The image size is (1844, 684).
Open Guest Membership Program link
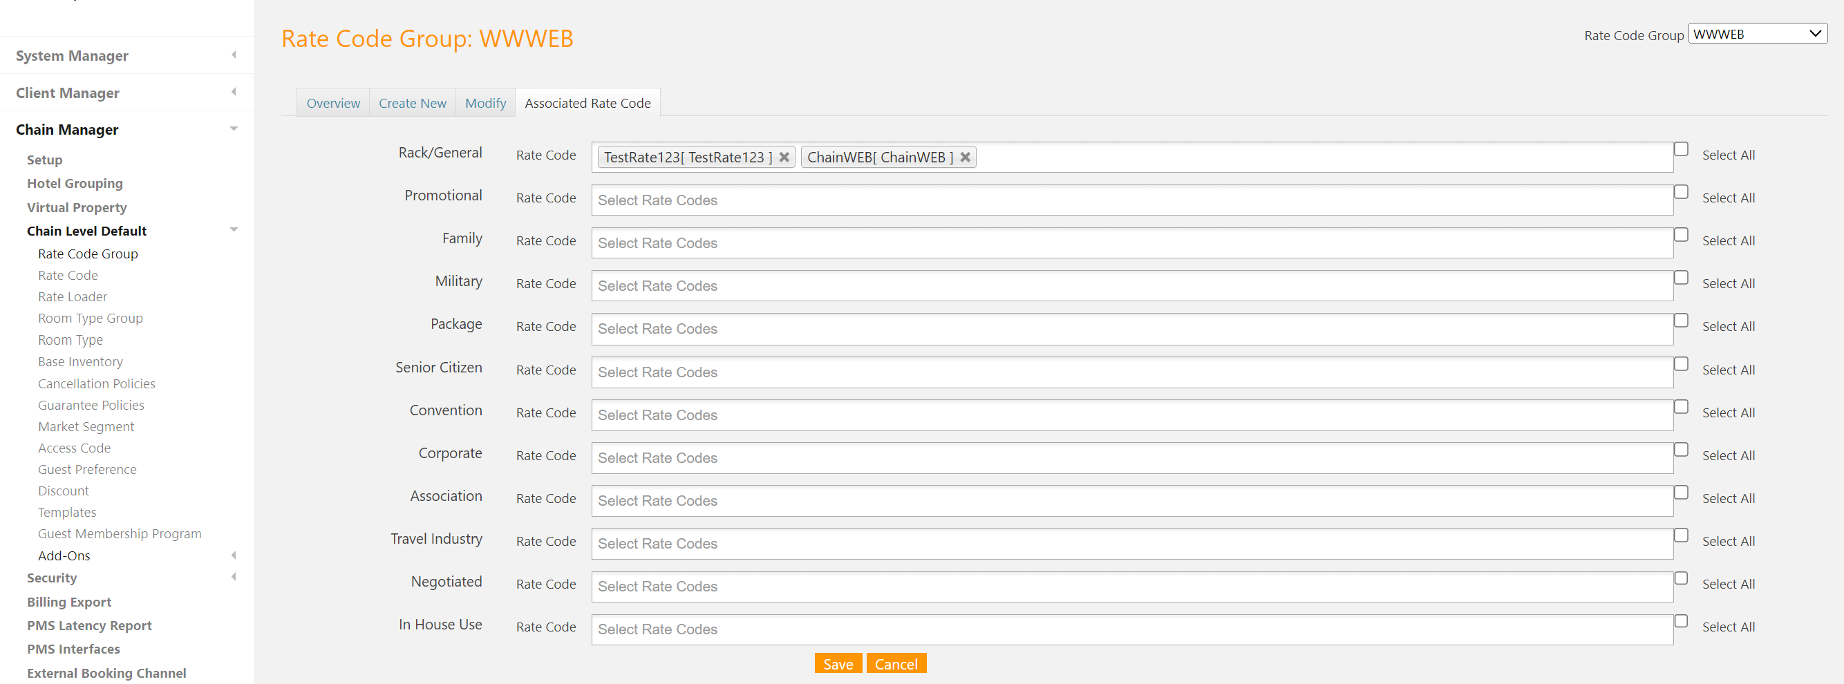(120, 534)
